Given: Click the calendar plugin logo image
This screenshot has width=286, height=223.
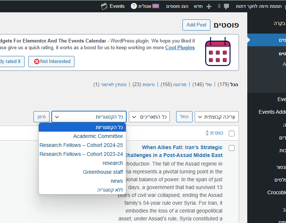Looking at the screenshot, I should (x=218, y=51).
